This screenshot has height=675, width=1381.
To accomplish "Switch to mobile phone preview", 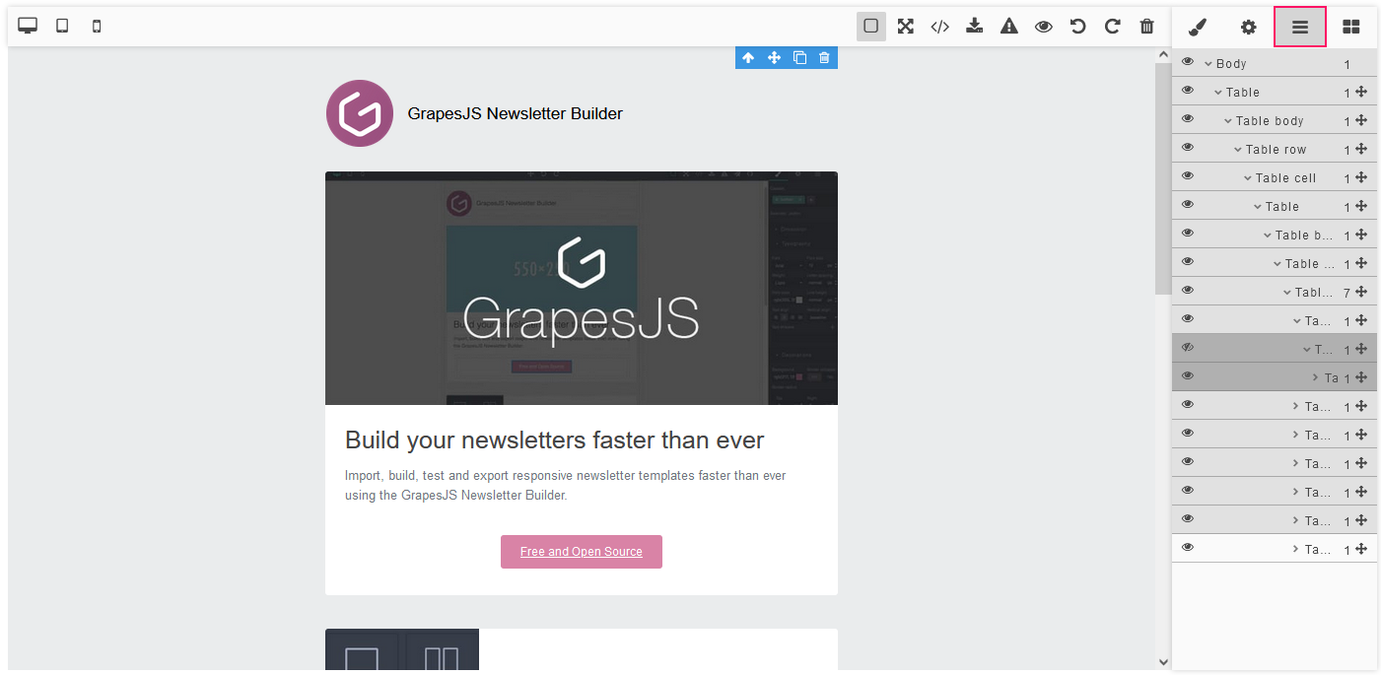I will (x=97, y=26).
